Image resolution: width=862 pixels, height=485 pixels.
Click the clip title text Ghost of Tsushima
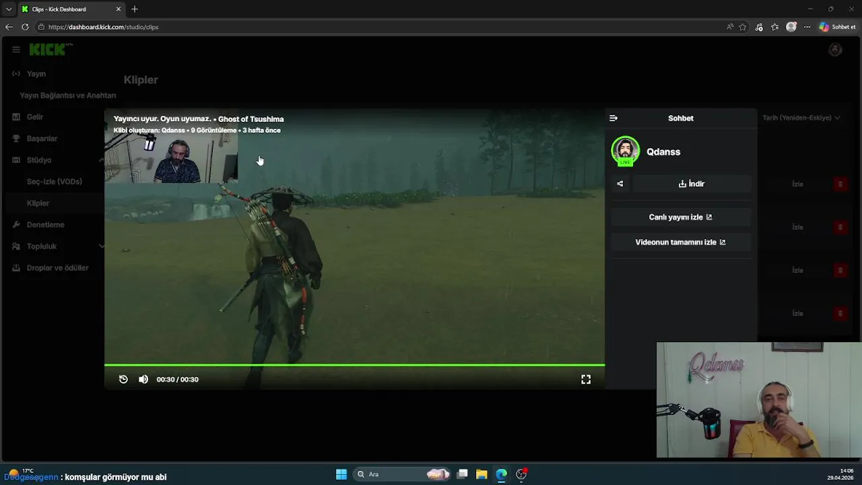[x=251, y=119]
